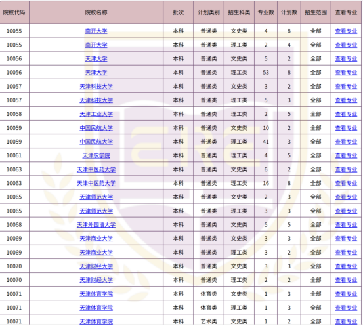363x326 pixels.
Task: Select 专业数 value 10 for 中国民航大学 文史类
Action: coord(266,128)
